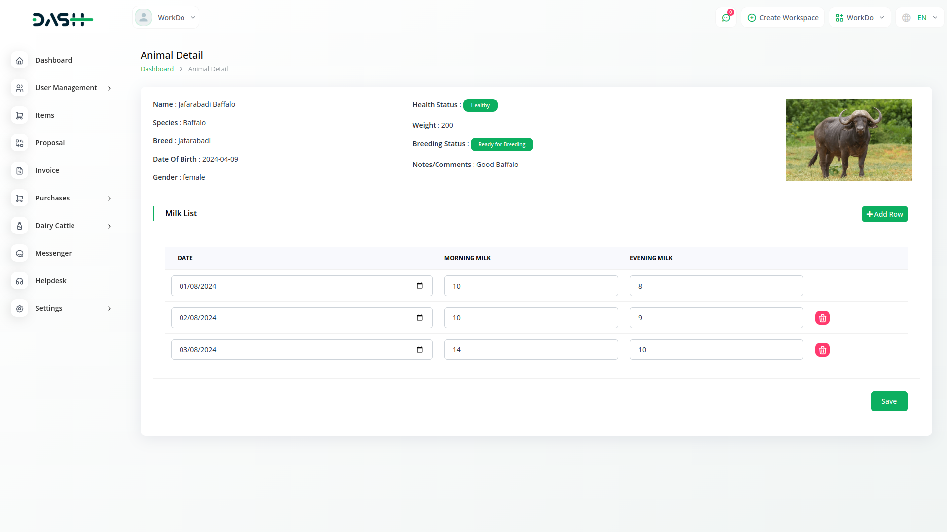This screenshot has height=532, width=947.
Task: Expand the User Management submenu
Action: (x=109, y=88)
